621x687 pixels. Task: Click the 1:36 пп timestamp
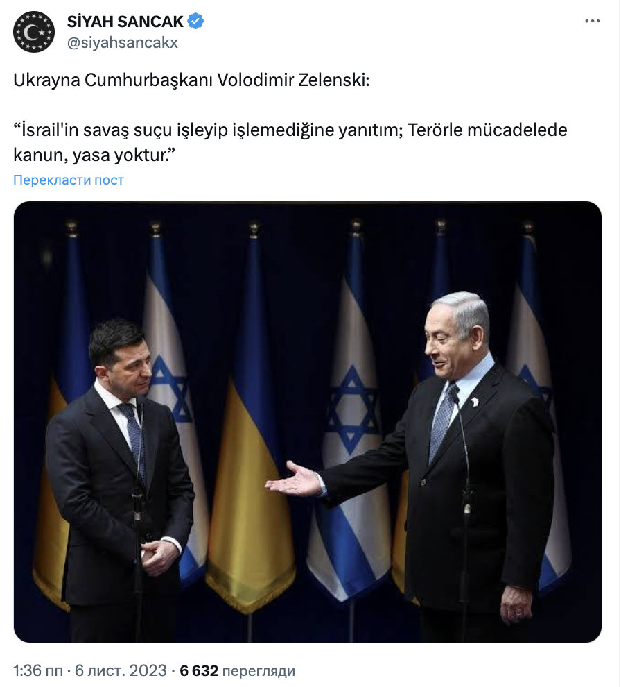click(x=38, y=670)
